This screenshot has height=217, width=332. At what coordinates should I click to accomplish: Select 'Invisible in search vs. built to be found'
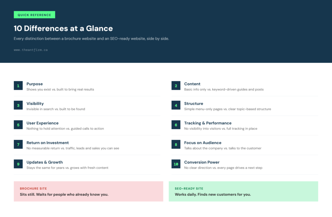(56, 109)
